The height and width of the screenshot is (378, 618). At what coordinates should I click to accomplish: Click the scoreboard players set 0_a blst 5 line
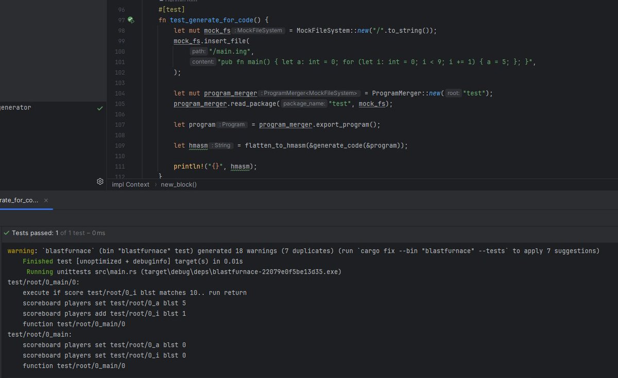104,303
